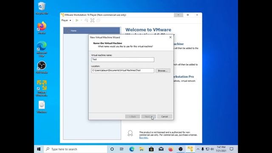Click the green Play virtual machine icon

[77, 20]
